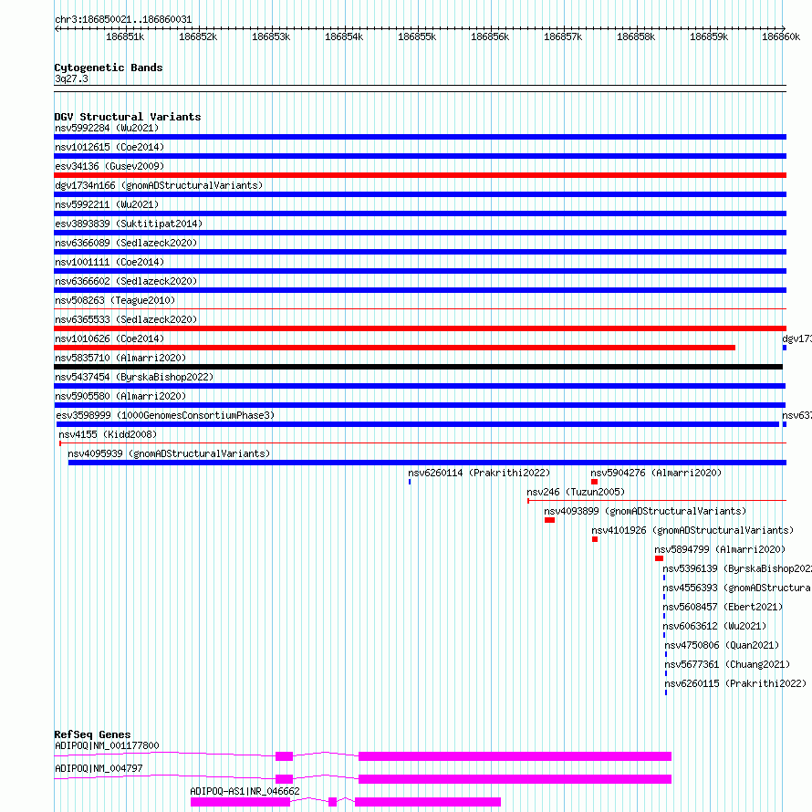Screen dimensions: 812x812
Task: Click the 186858k ruler label
Action: point(636,36)
